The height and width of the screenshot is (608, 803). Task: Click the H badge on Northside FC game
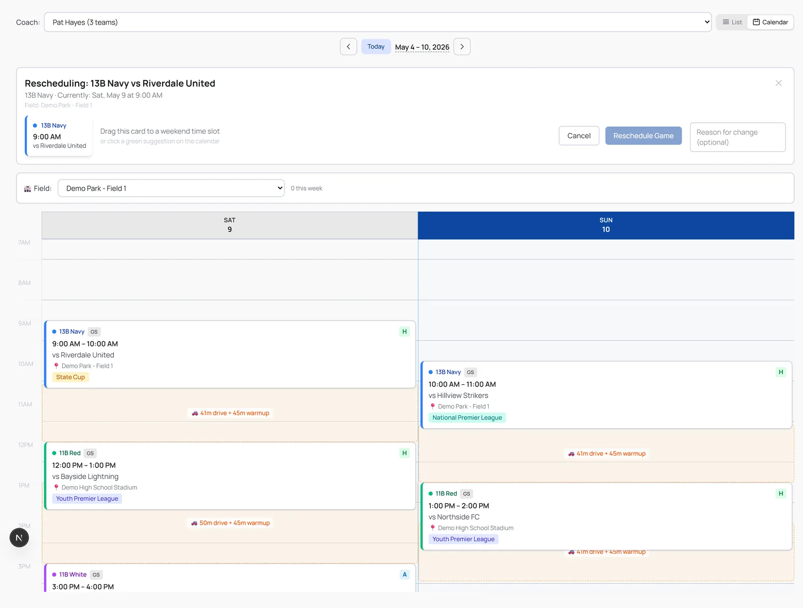(781, 494)
